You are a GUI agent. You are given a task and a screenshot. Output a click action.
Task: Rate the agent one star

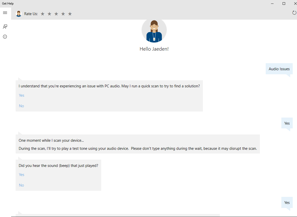[43, 14]
